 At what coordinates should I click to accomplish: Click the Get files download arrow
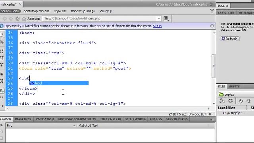(241, 101)
